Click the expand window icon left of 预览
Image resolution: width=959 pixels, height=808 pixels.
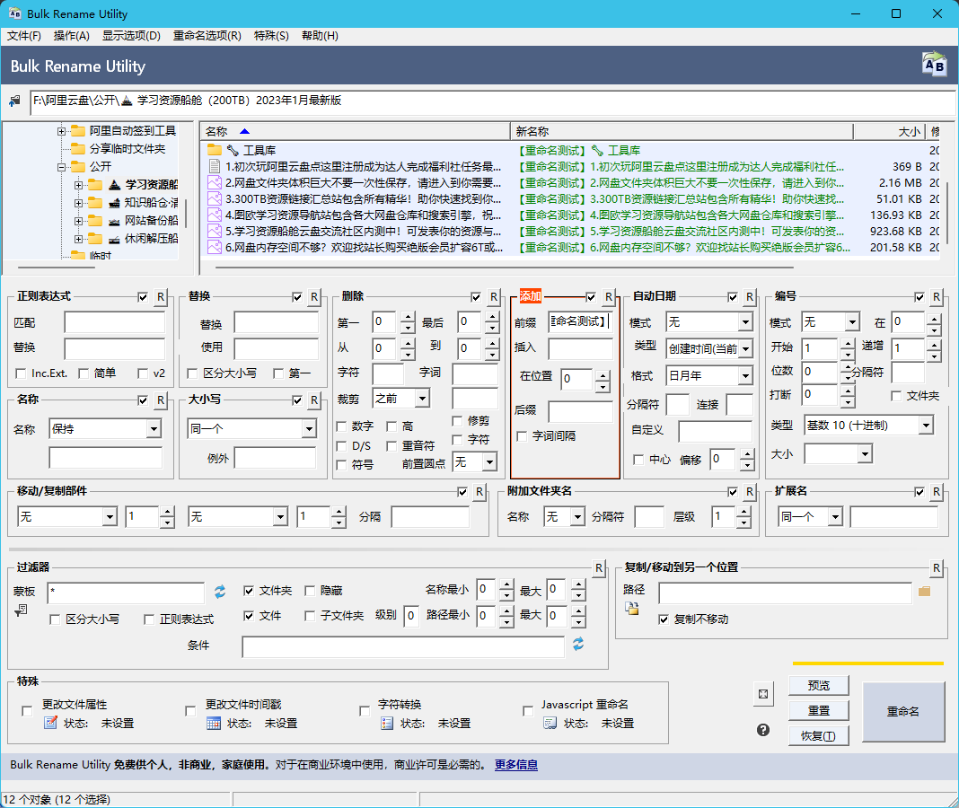763,694
